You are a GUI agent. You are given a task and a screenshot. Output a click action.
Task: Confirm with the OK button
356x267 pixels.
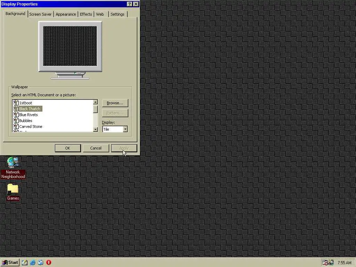coord(68,148)
